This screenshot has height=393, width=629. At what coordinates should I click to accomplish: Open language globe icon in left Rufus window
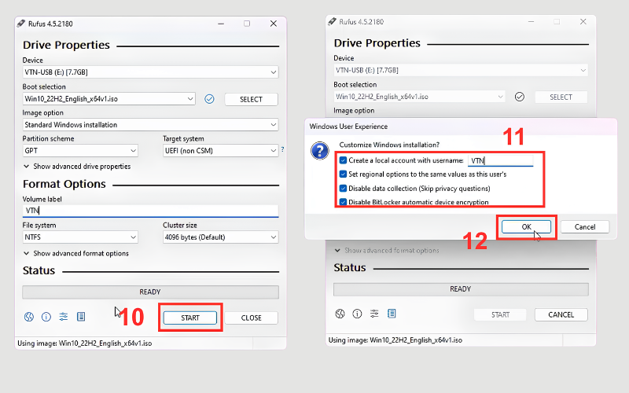tap(29, 317)
